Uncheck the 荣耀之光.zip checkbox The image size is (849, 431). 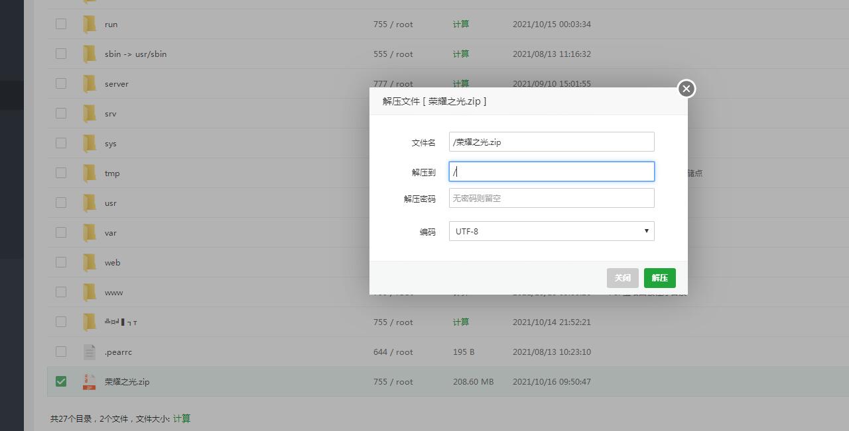tap(61, 381)
